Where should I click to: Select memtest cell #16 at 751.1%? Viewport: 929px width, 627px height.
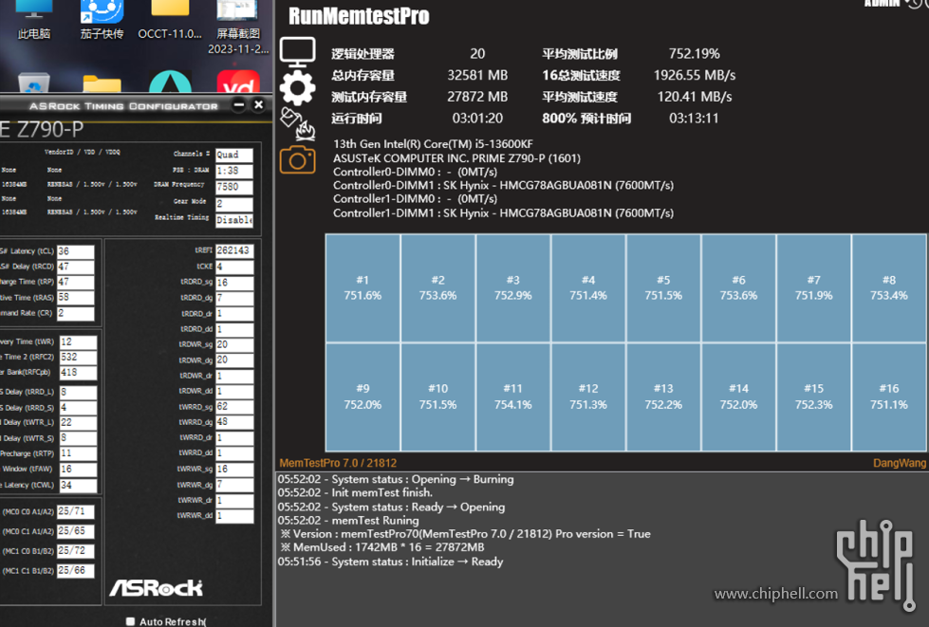click(889, 396)
